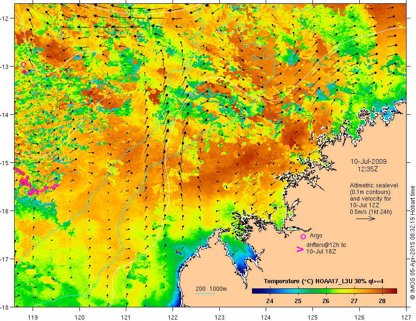Click the longitude axis label '123'

coord(219,317)
